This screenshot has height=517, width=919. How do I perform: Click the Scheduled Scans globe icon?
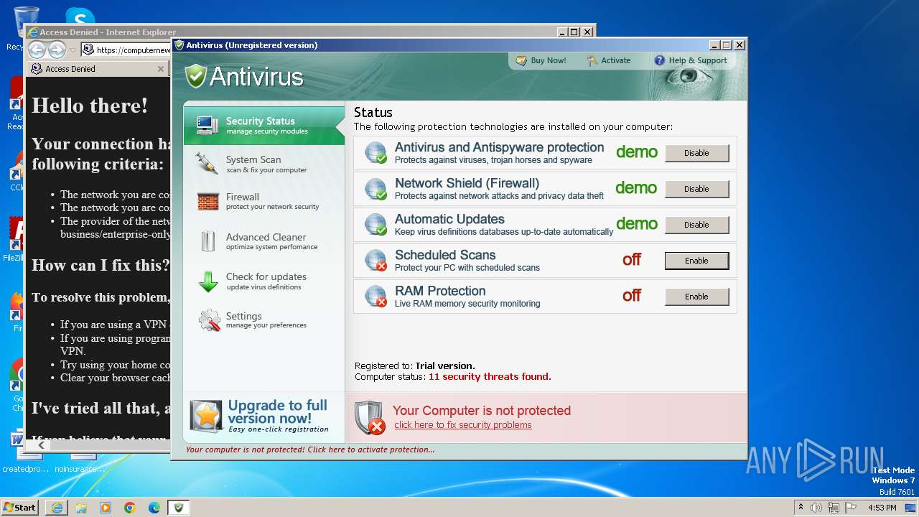coord(375,260)
